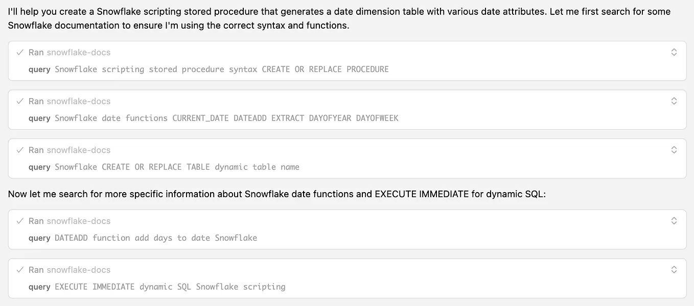Click the chevron icon on the date functions card

point(674,101)
